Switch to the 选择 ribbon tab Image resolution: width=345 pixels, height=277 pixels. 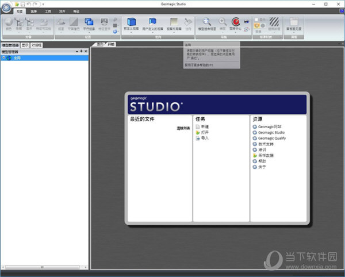point(34,11)
